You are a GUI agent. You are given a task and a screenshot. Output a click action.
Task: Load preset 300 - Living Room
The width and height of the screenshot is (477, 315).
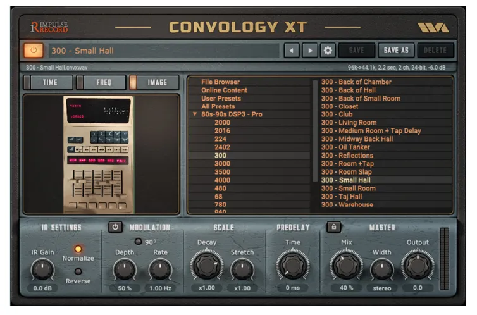(x=349, y=123)
